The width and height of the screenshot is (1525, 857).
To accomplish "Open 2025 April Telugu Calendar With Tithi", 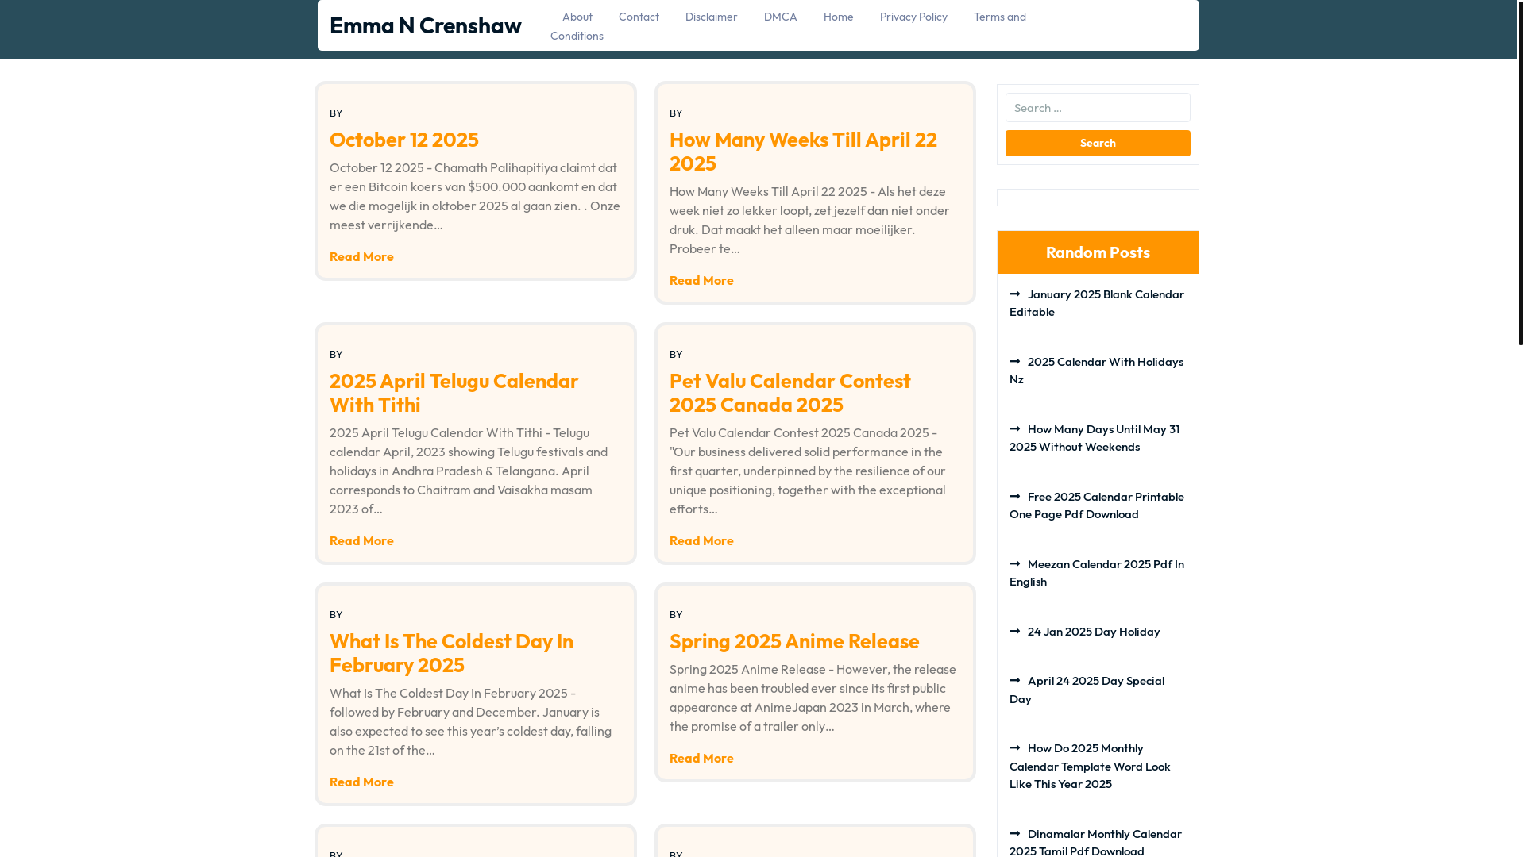I will (454, 393).
